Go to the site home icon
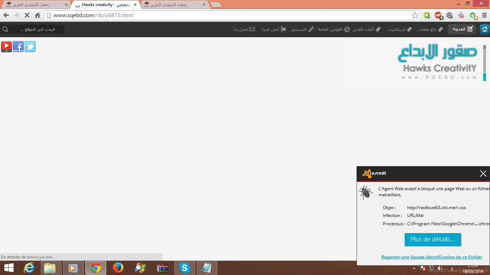Screen dimensions: 490x275 point(485,29)
